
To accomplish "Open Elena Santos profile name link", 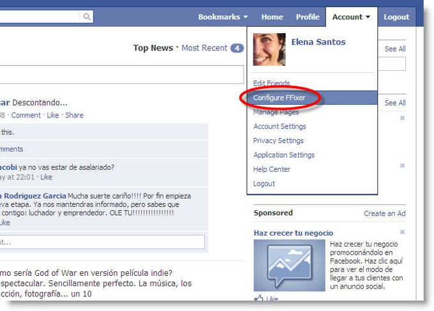I will pyautogui.click(x=318, y=42).
